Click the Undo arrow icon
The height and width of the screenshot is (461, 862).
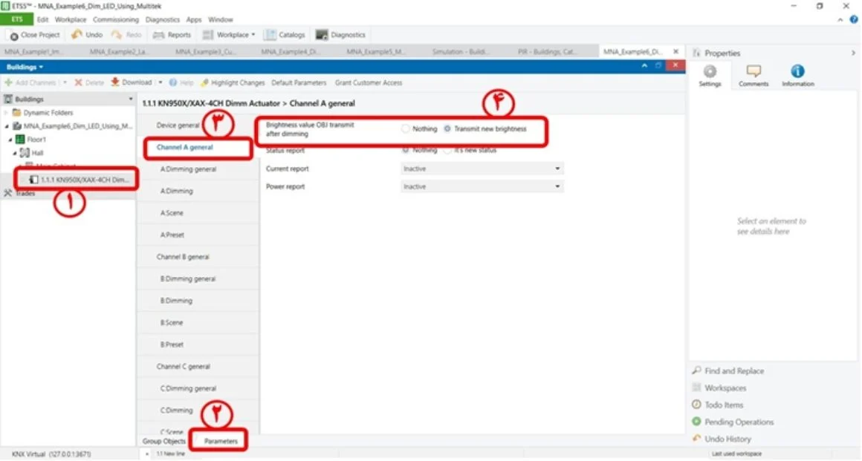coord(77,35)
